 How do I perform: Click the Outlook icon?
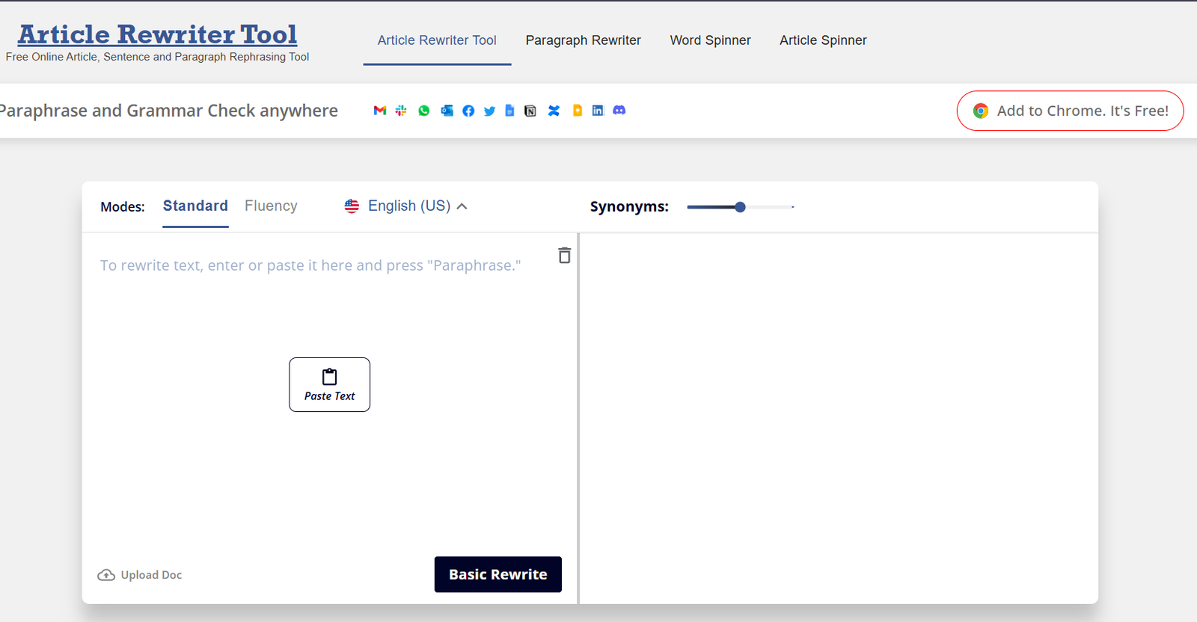coord(447,111)
